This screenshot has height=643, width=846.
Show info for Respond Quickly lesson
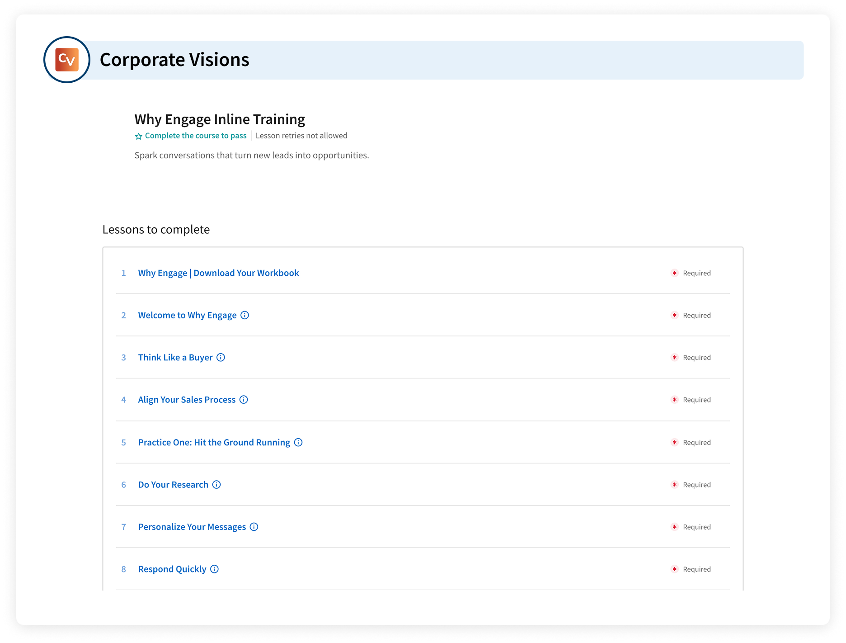(215, 569)
